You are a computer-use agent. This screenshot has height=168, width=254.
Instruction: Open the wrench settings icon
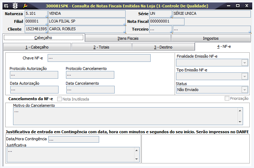pos(25,6)
